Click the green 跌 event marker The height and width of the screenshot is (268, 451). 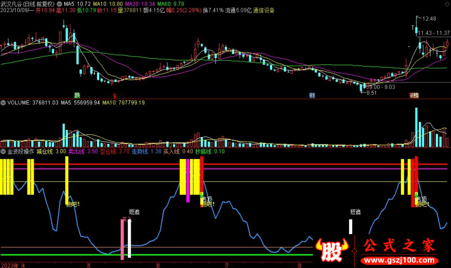pyautogui.click(x=77, y=95)
